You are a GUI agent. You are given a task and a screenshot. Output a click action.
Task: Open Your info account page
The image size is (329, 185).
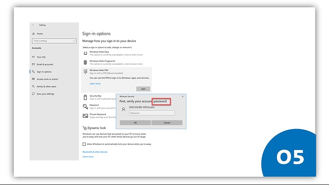(41, 57)
